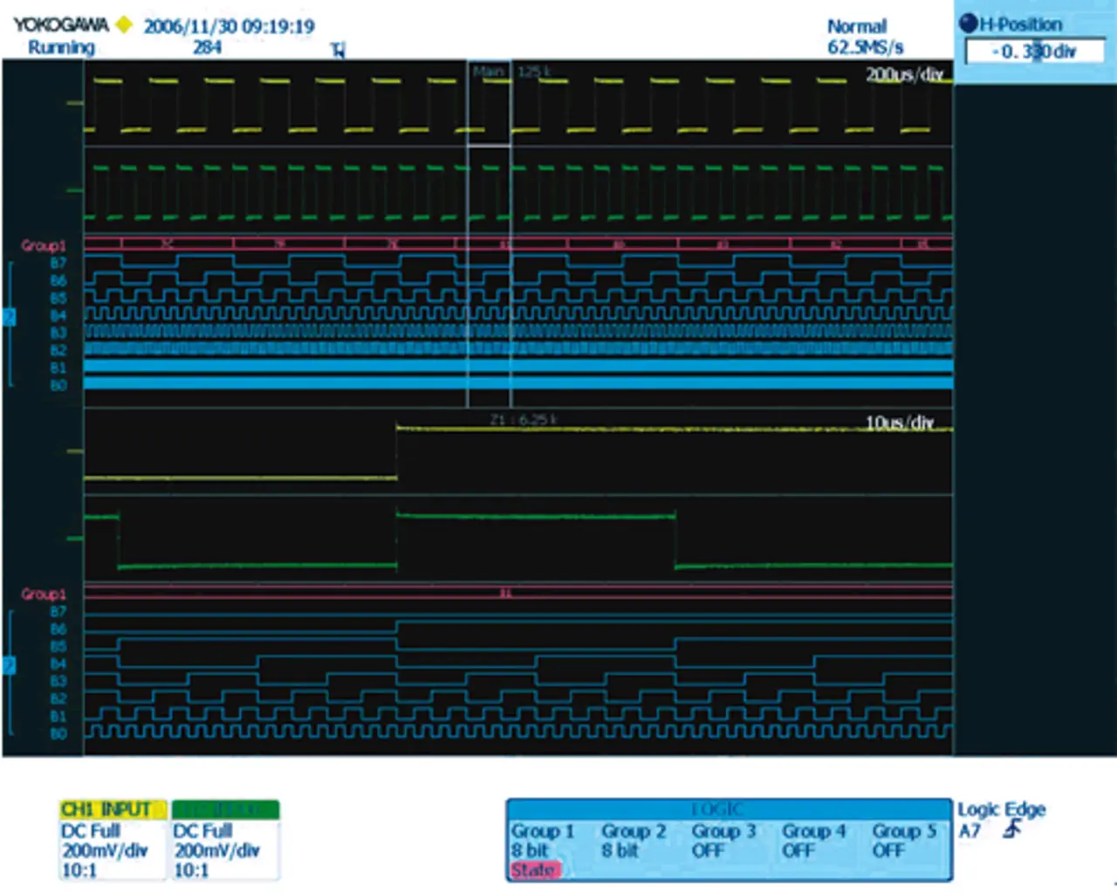The width and height of the screenshot is (1117, 894).
Task: Click the green CH2 ground level marker
Action: click(x=74, y=189)
